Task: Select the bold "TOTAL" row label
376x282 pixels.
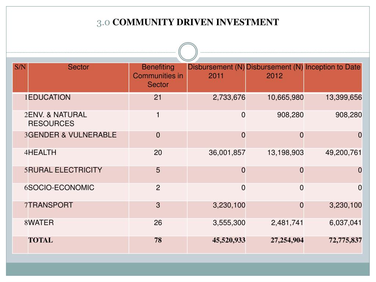Action: click(40, 240)
